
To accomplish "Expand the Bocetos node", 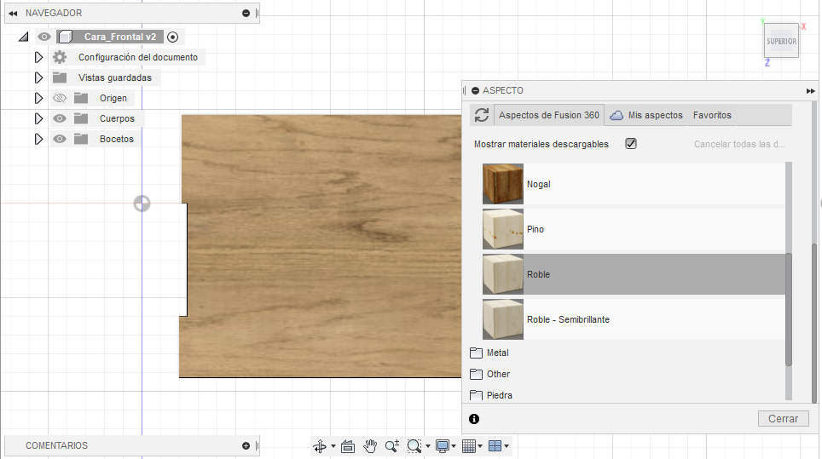I will 38,139.
